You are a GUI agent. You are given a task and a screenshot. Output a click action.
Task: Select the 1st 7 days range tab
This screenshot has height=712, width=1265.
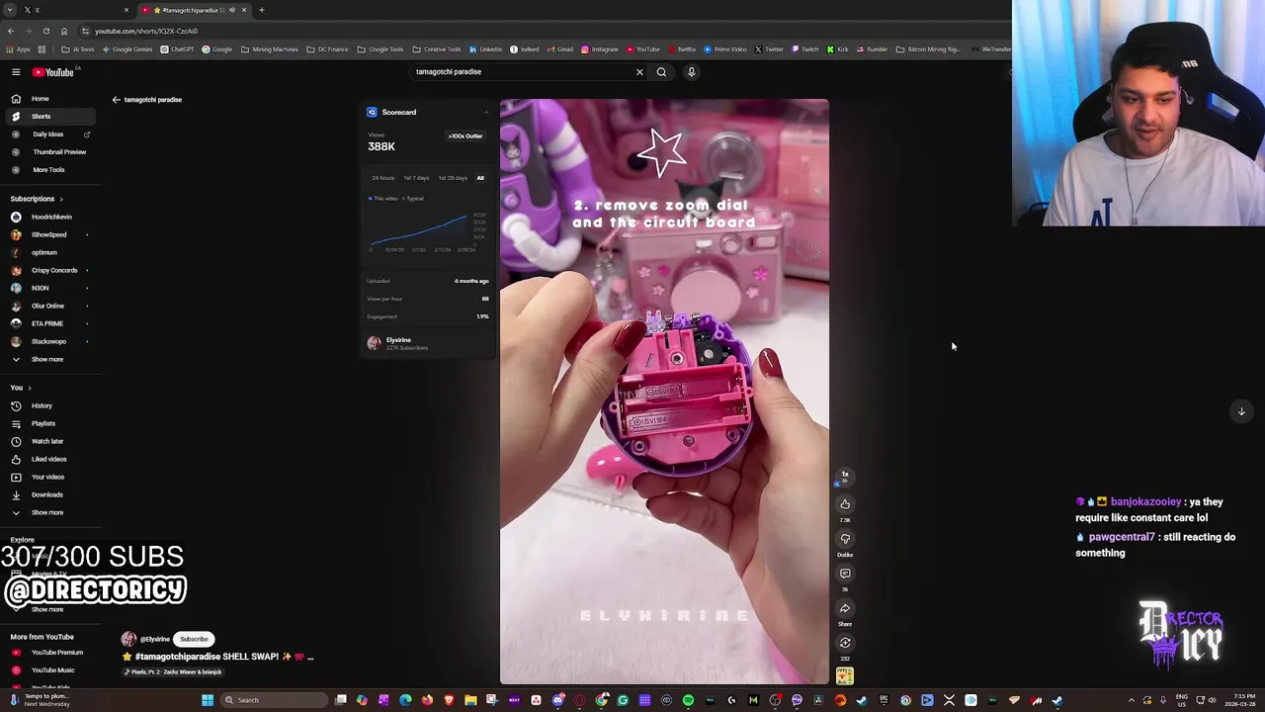(x=416, y=178)
